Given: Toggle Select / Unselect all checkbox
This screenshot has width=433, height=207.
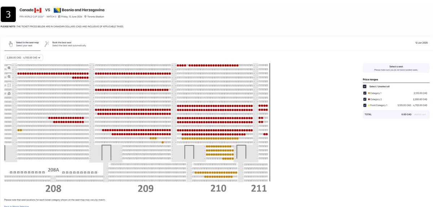Looking at the screenshot, I should (365, 87).
